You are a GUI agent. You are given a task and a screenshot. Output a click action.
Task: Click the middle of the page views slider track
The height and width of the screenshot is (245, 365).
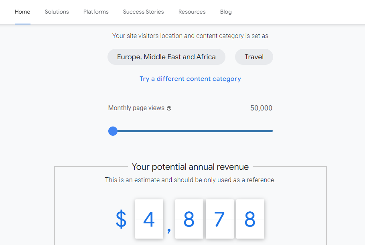pyautogui.click(x=191, y=131)
